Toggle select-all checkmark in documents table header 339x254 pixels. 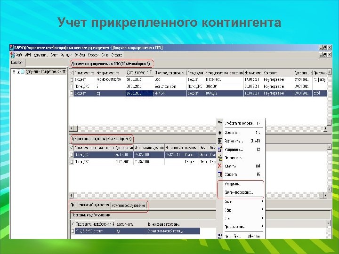coord(72,72)
